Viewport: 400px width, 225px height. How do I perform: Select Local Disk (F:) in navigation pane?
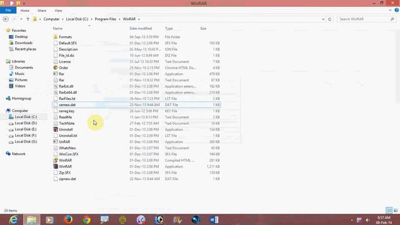[x=26, y=136]
